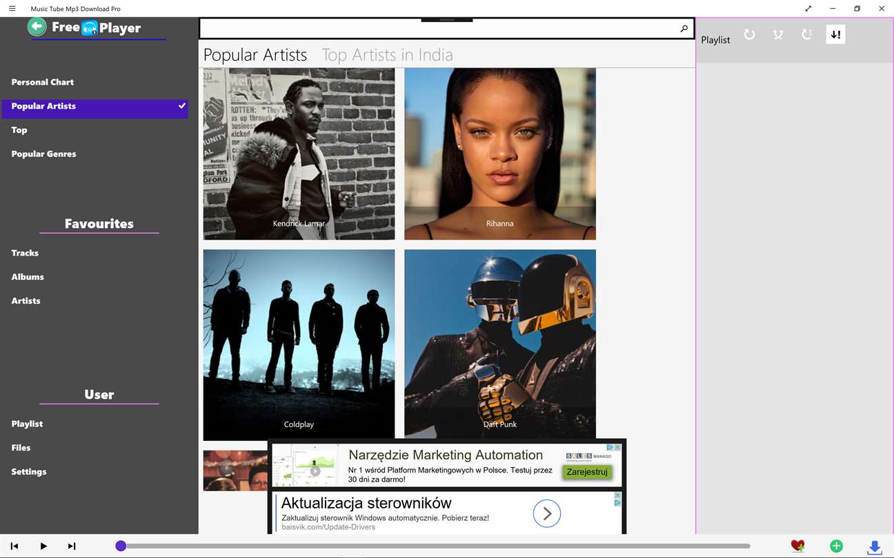Open the Kendrick Lamar artist tile
Image resolution: width=894 pixels, height=558 pixels.
(x=299, y=154)
